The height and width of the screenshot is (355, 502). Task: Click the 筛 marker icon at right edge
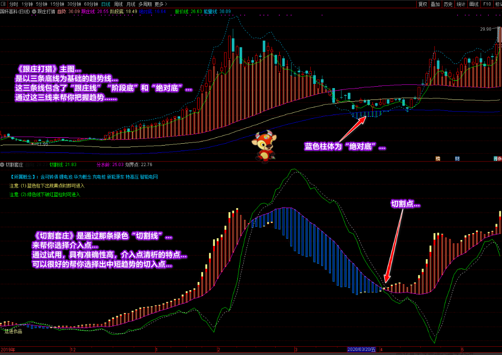pos(496,158)
